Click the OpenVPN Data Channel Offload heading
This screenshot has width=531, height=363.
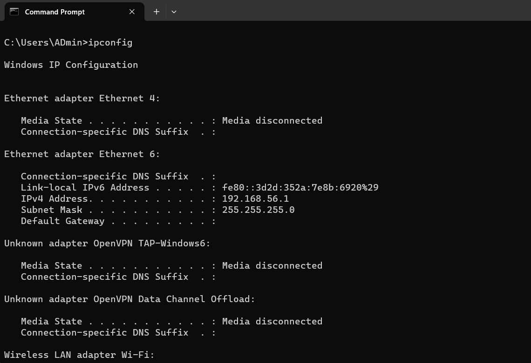point(129,299)
